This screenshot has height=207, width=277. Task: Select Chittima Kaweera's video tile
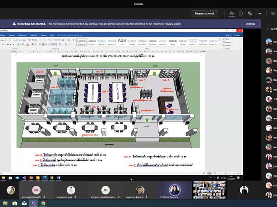pyautogui.click(x=174, y=190)
